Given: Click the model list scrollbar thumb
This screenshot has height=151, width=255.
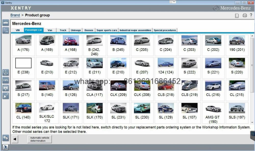Looking at the screenshot, I should [252, 65].
